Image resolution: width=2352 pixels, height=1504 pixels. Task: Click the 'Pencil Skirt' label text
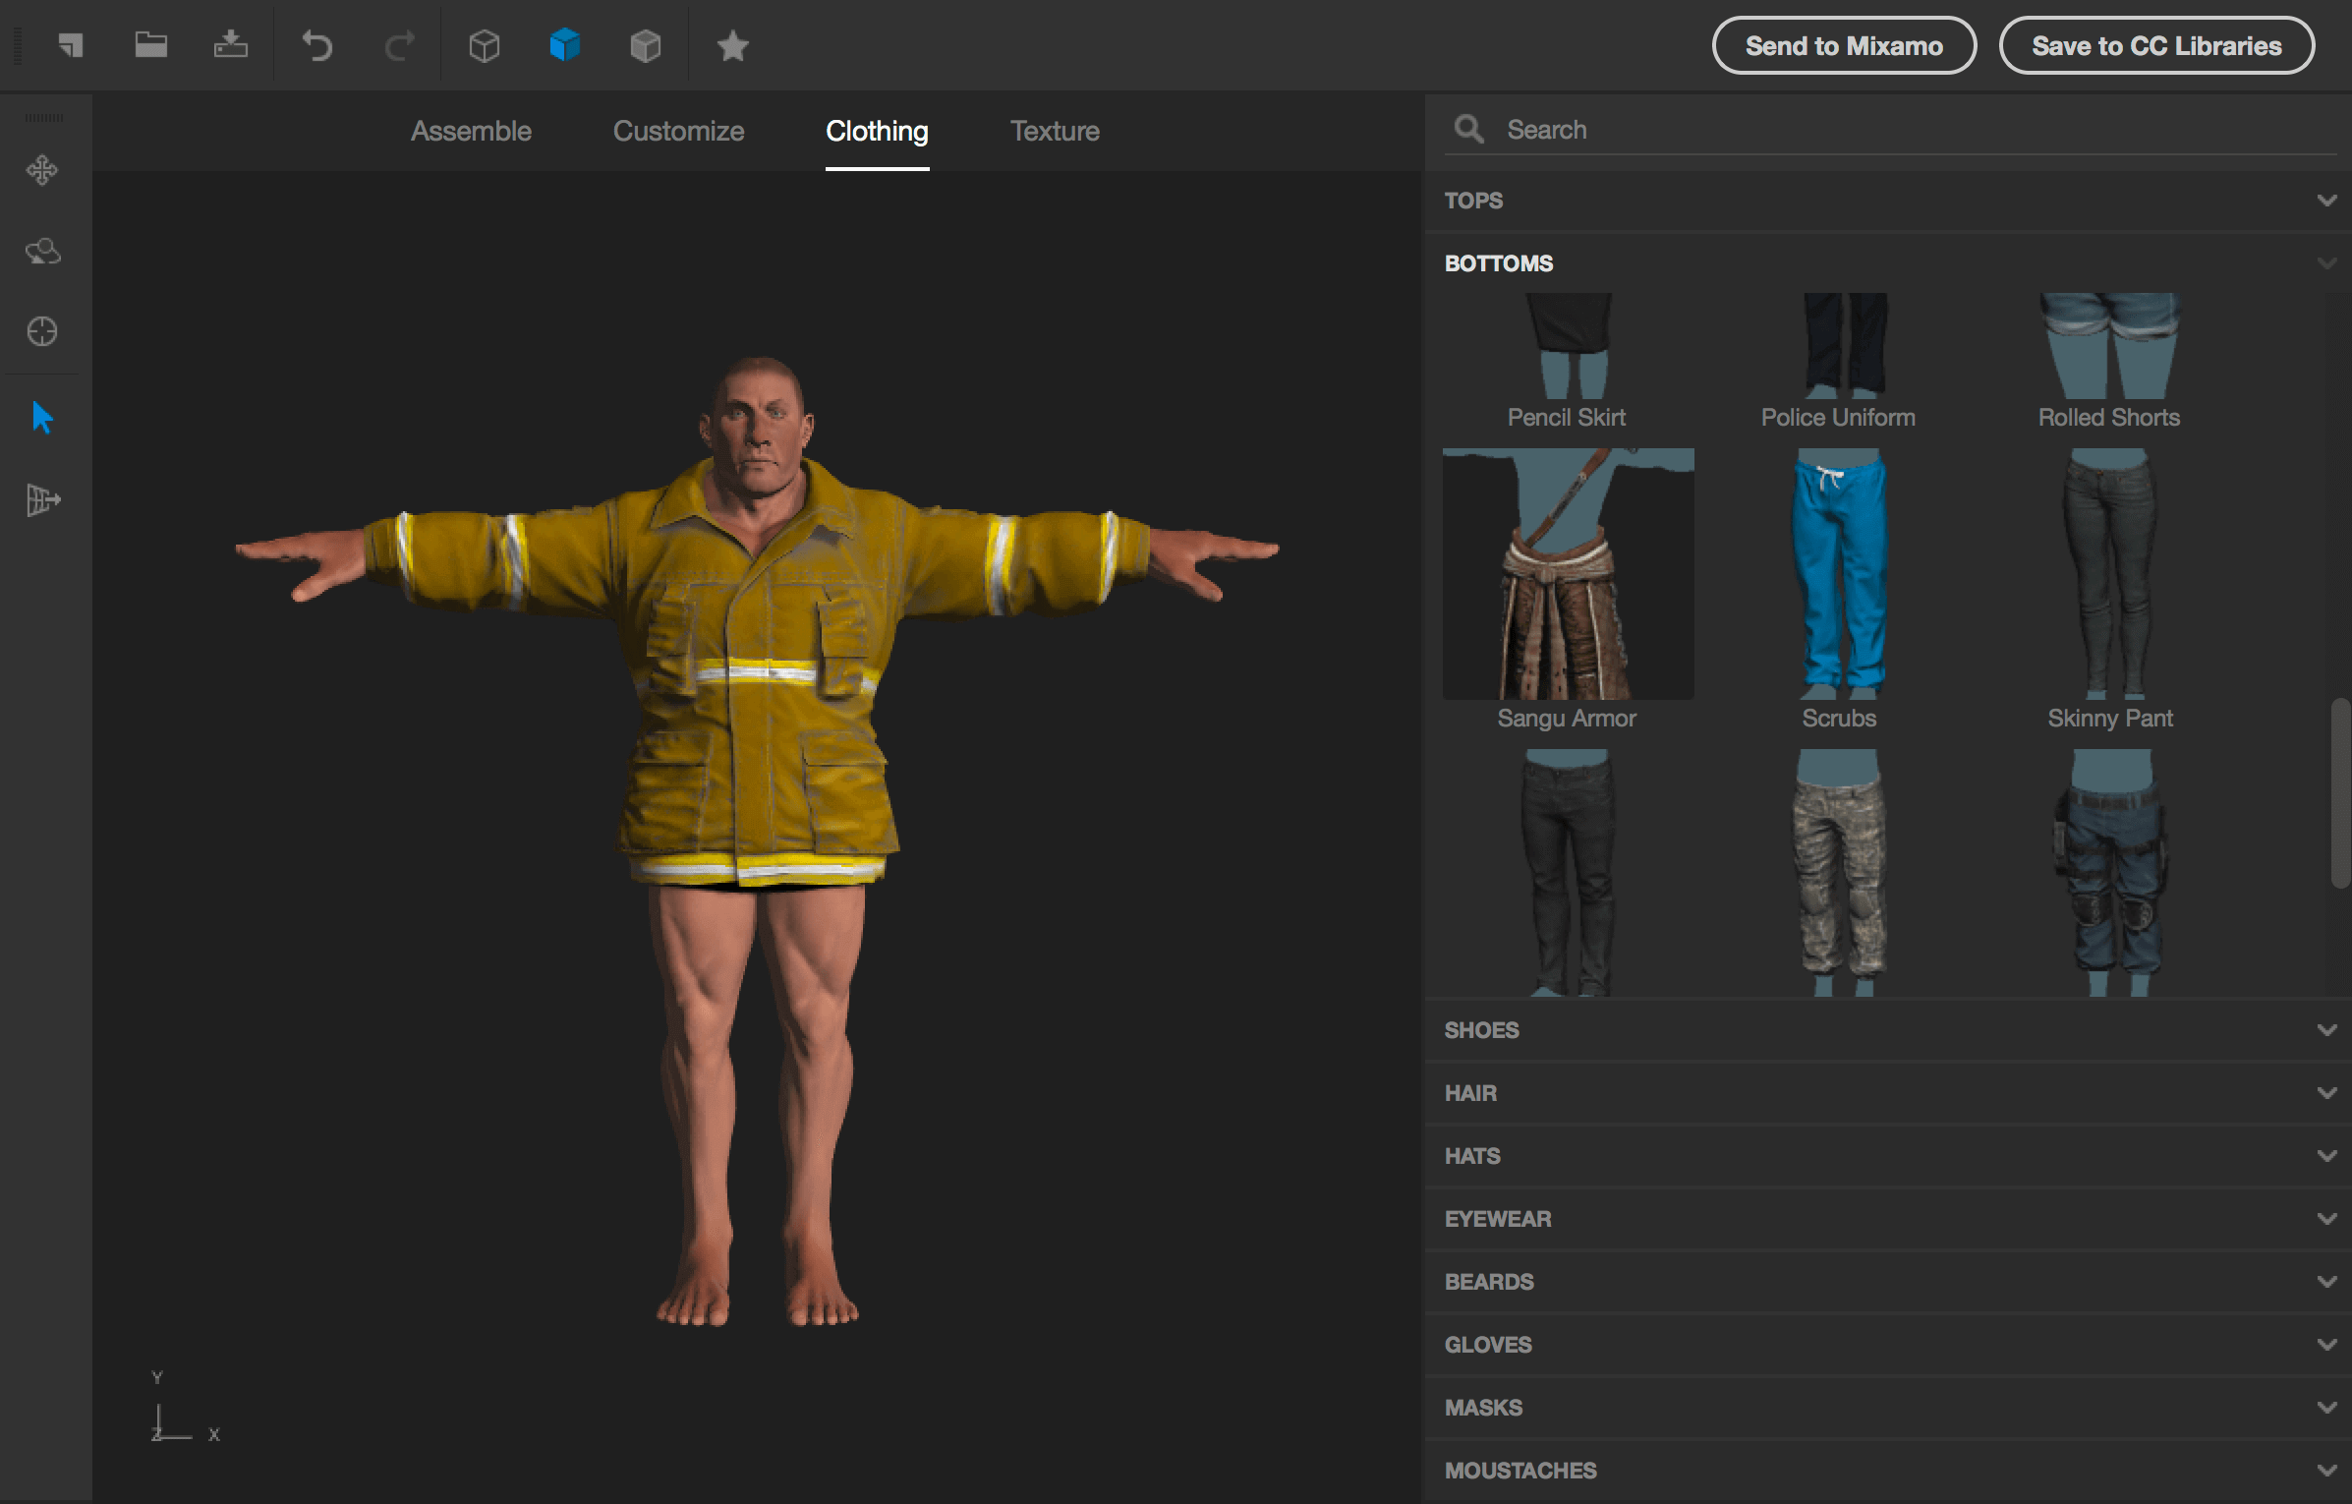(x=1567, y=418)
